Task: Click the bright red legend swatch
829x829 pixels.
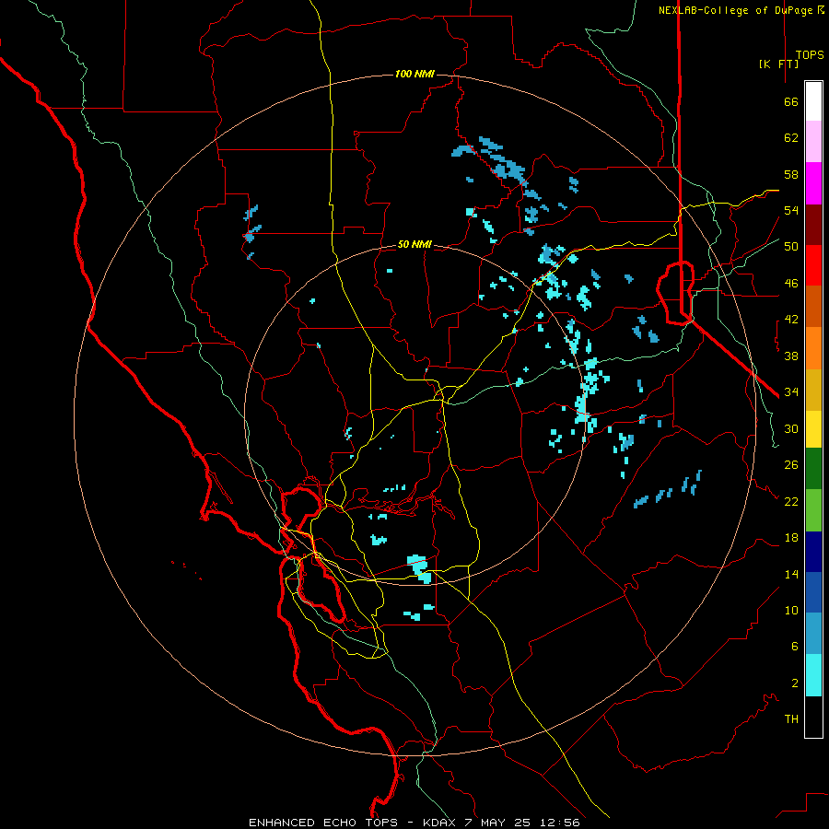Action: [x=813, y=265]
